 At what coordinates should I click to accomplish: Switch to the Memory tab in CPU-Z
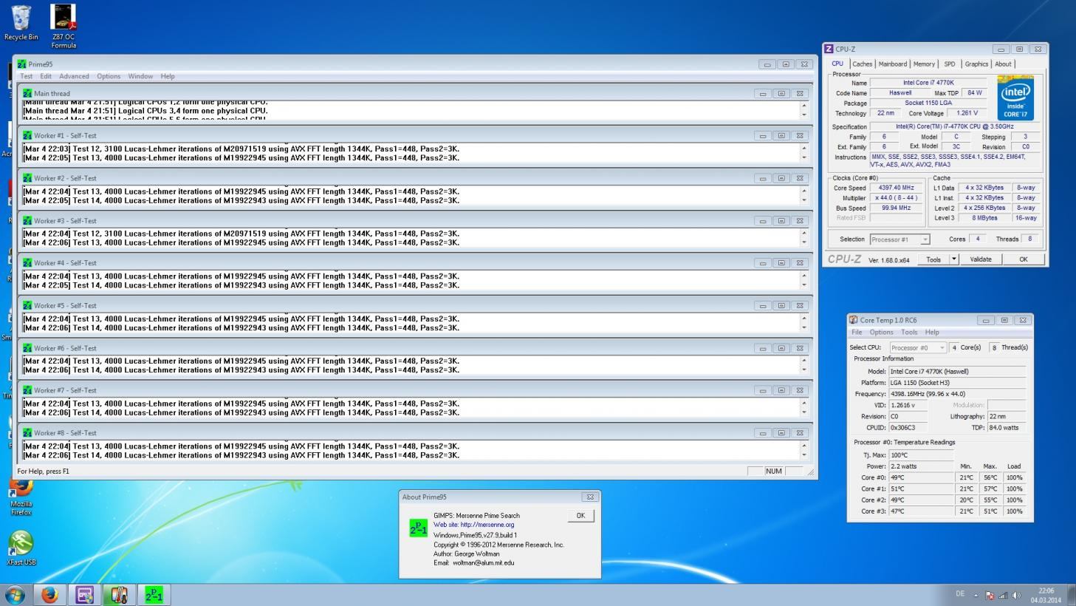[x=924, y=64]
